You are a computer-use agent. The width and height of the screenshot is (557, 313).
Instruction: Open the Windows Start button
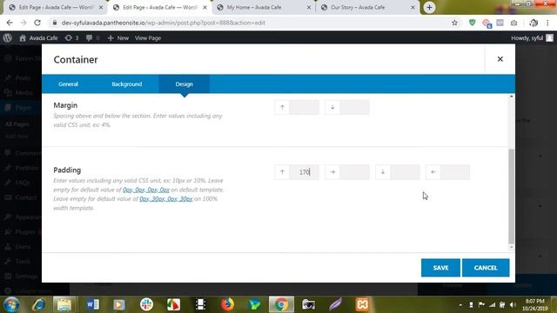coord(11,304)
